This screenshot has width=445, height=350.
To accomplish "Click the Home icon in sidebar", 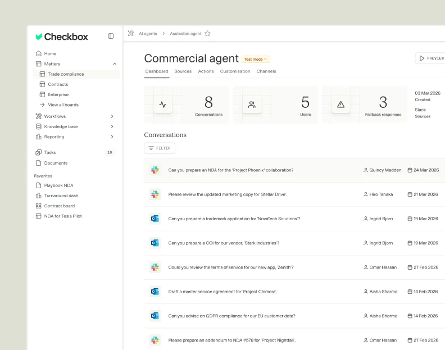I will 39,53.
